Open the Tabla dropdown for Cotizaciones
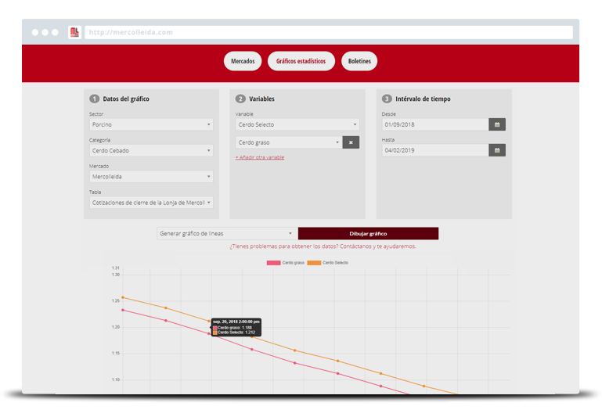Viewport: 602px width, 417px height. pyautogui.click(x=151, y=203)
